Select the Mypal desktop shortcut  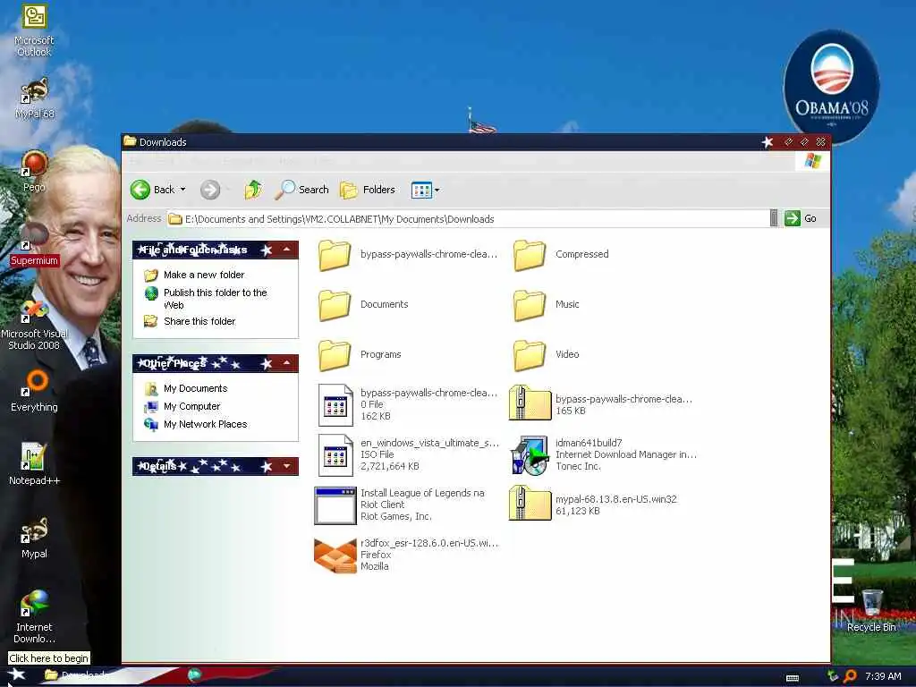(34, 539)
